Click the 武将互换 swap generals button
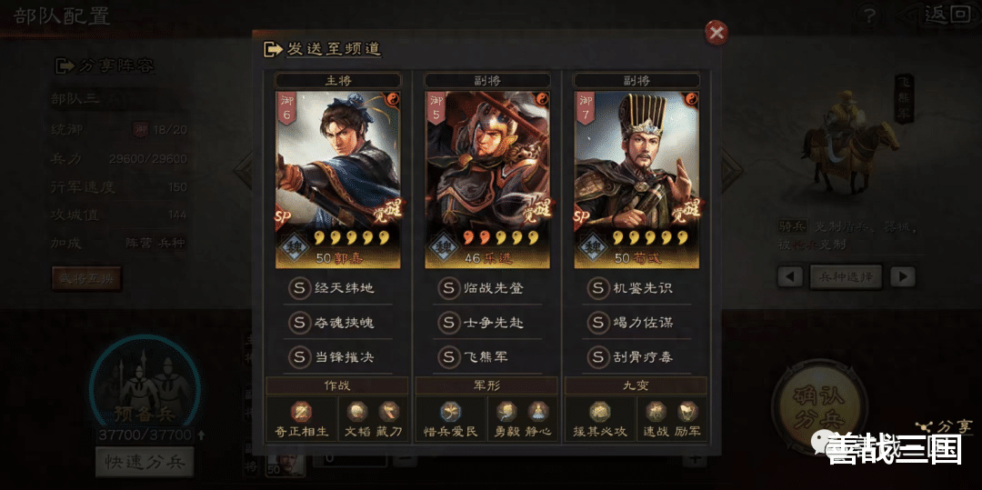The width and height of the screenshot is (982, 490). coord(86,278)
